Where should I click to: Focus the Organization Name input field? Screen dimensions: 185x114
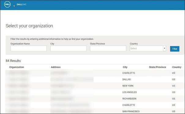point(28,49)
